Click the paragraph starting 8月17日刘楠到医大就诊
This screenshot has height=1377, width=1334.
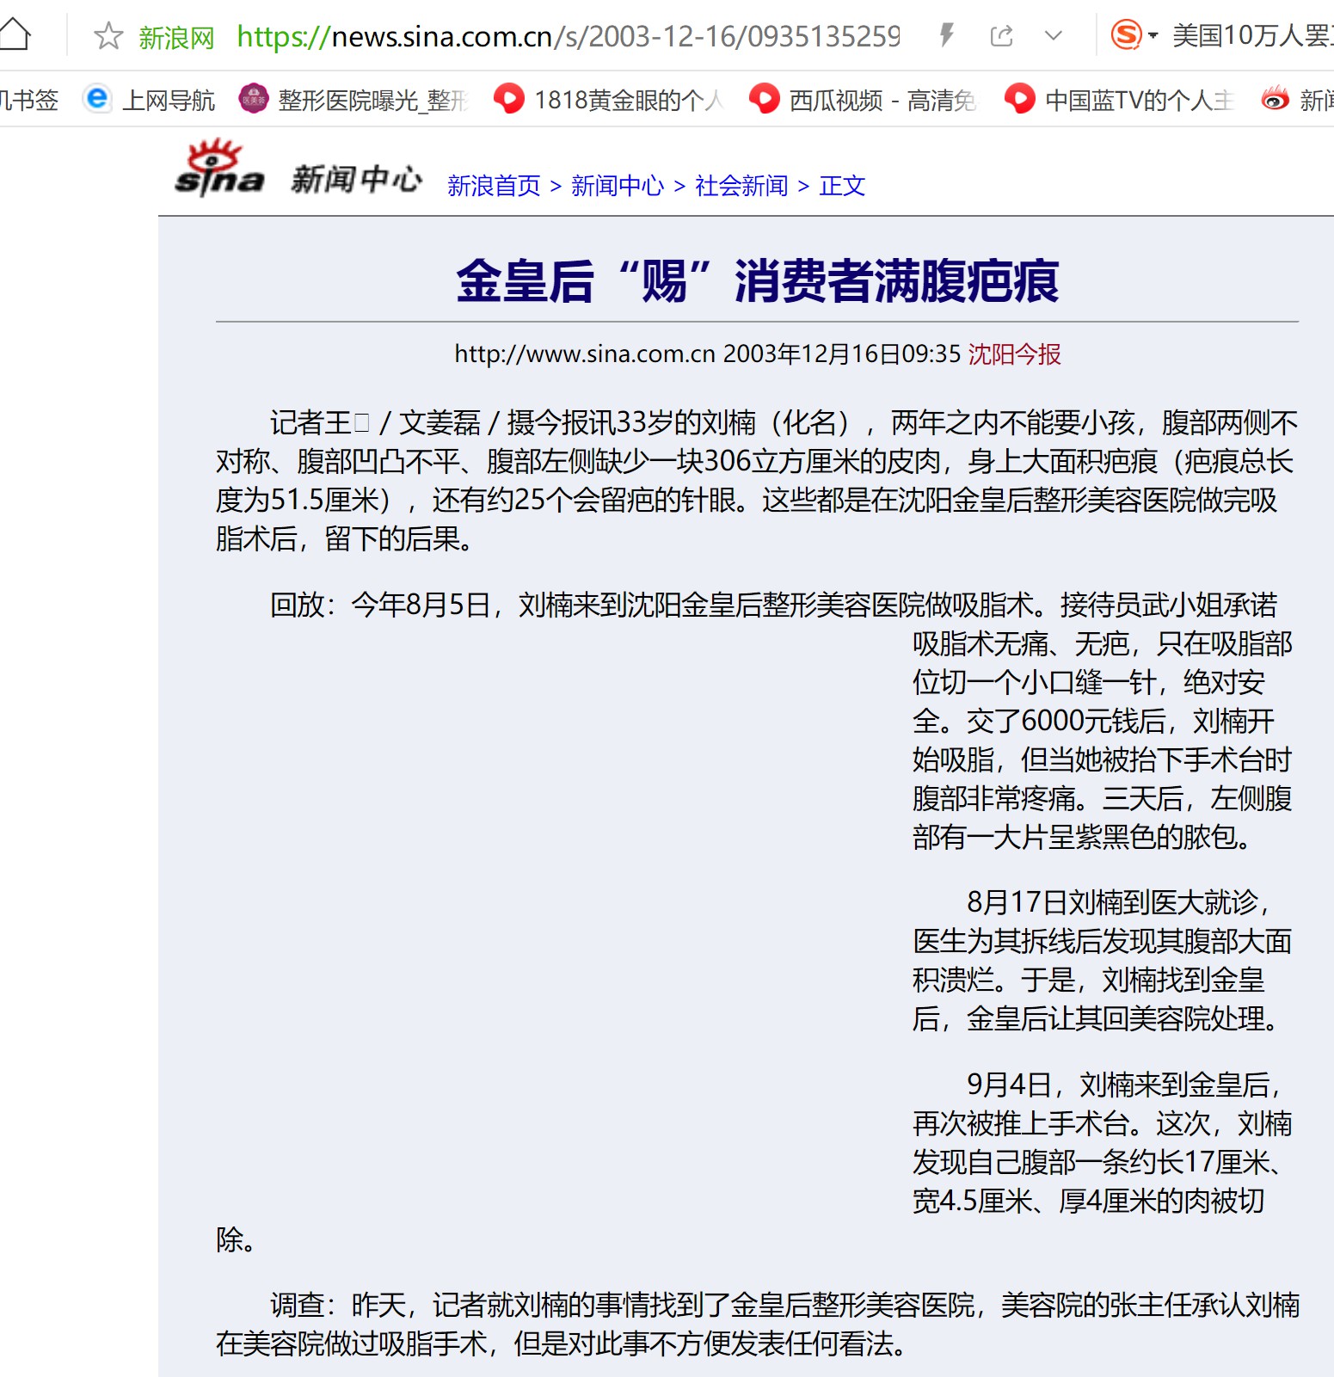pos(1102,960)
